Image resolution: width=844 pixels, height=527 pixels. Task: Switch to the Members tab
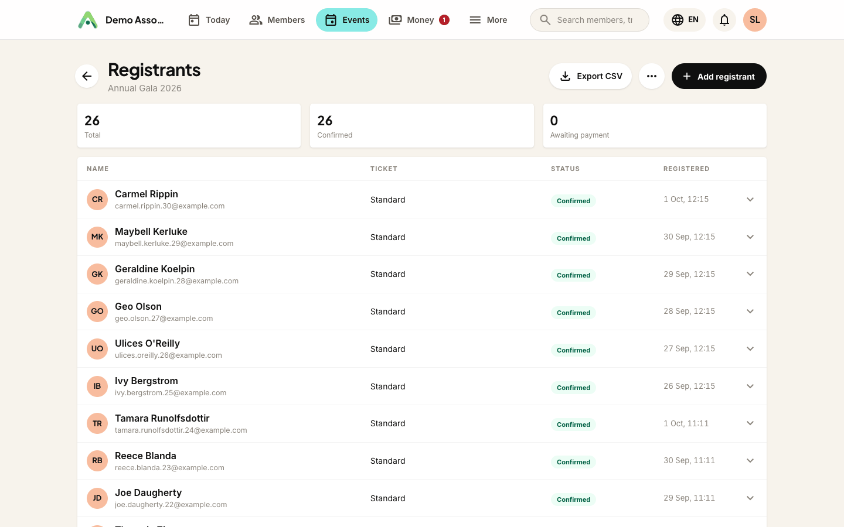277,20
